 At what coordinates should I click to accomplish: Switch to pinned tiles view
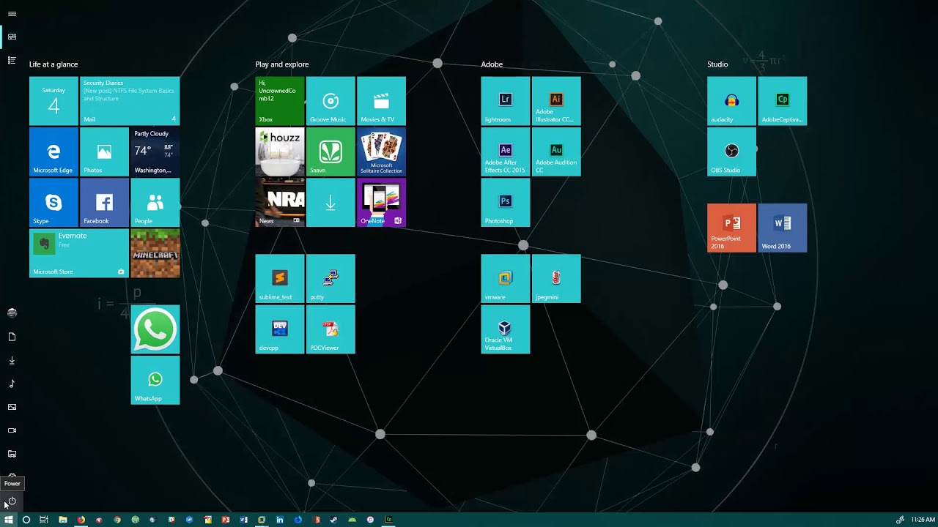[x=12, y=37]
